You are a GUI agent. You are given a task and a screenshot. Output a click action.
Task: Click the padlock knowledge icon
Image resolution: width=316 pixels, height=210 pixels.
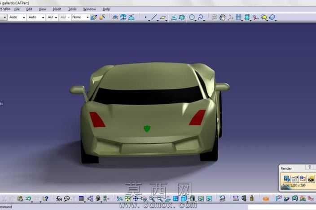pyautogui.click(x=98, y=198)
